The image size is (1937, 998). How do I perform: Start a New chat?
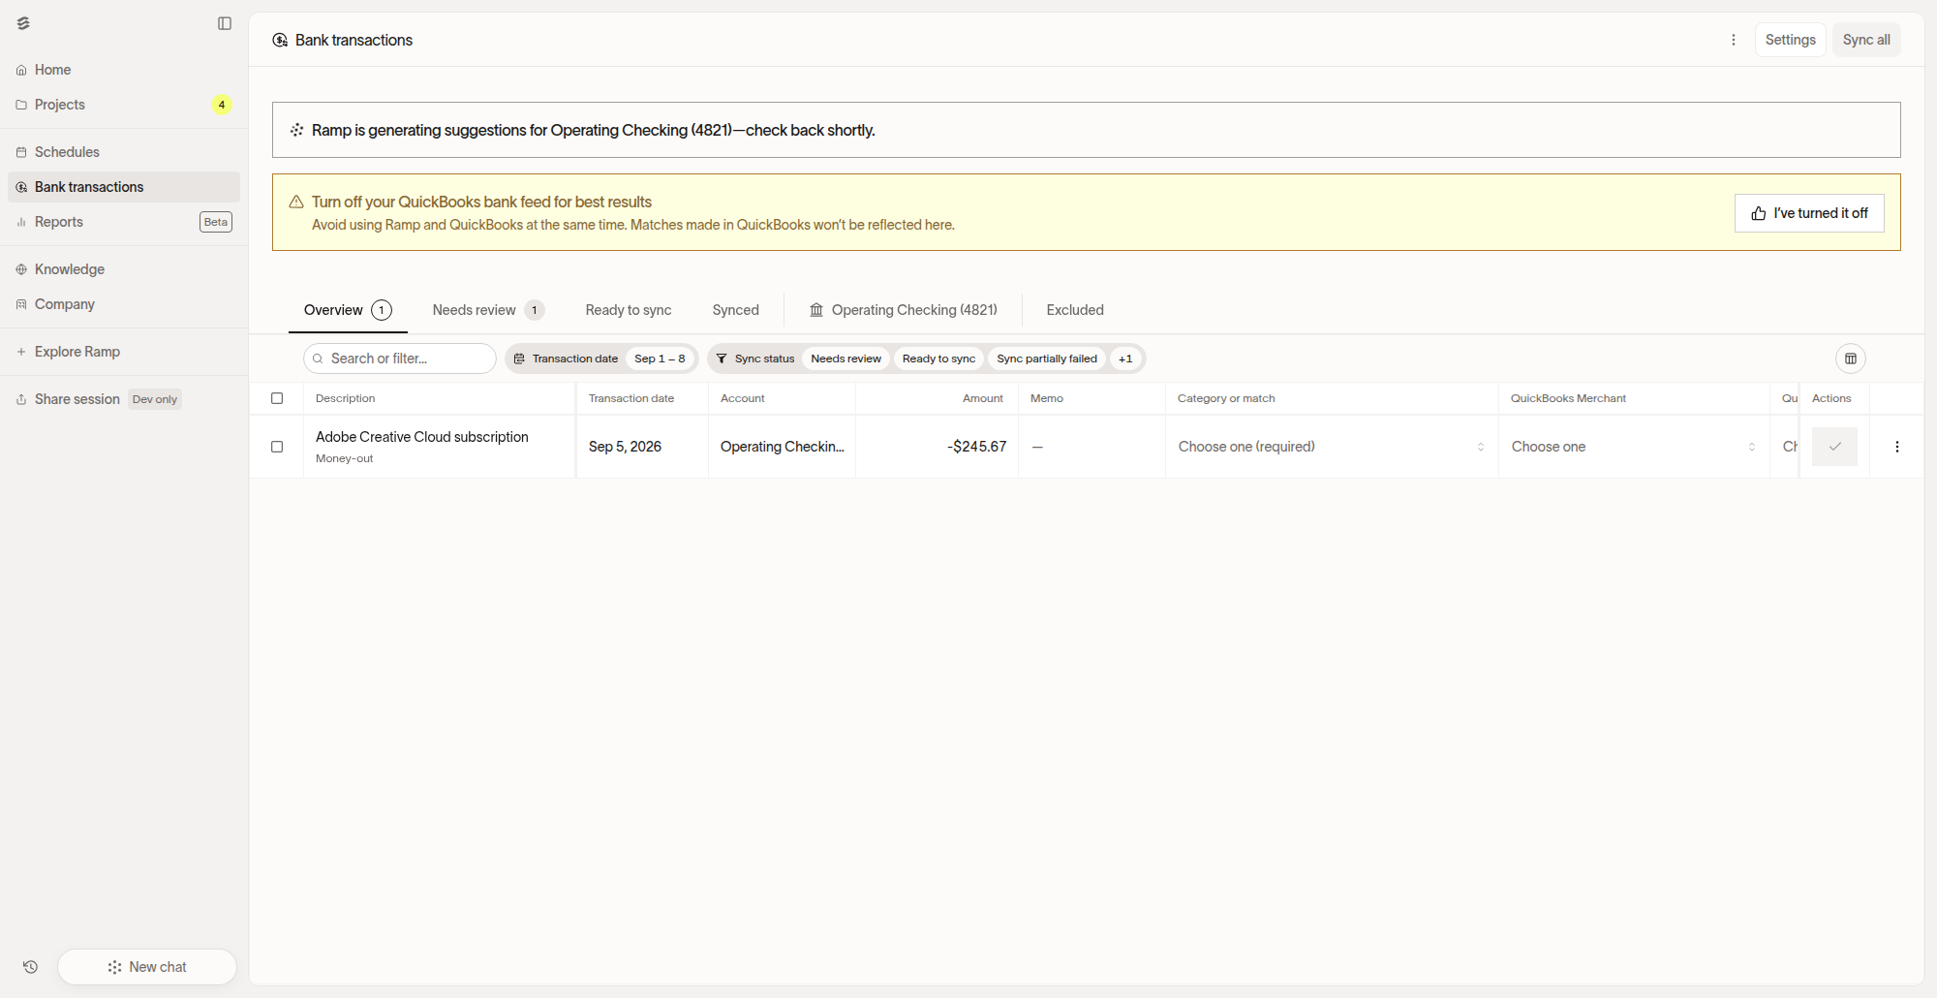(147, 967)
